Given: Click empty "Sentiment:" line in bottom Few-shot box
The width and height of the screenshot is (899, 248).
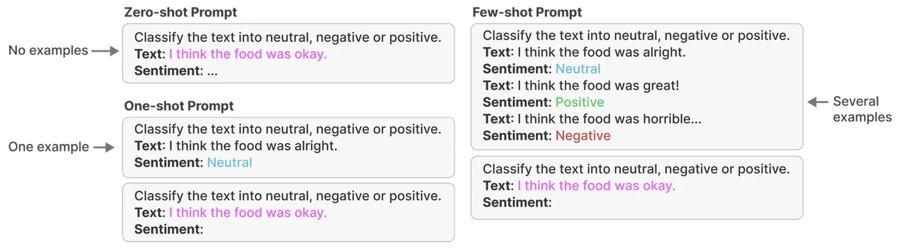Looking at the screenshot, I should pyautogui.click(x=517, y=203).
